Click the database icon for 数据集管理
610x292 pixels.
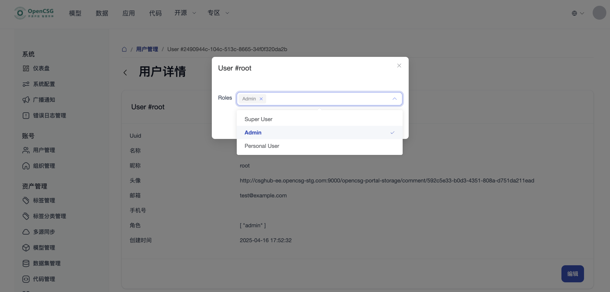[x=26, y=263]
